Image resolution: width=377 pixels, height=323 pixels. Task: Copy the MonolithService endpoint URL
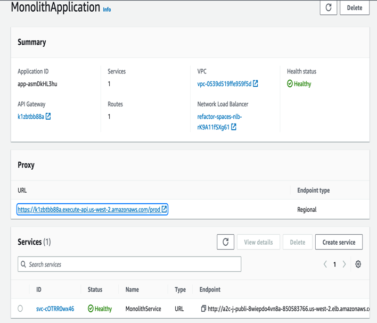[203, 308]
